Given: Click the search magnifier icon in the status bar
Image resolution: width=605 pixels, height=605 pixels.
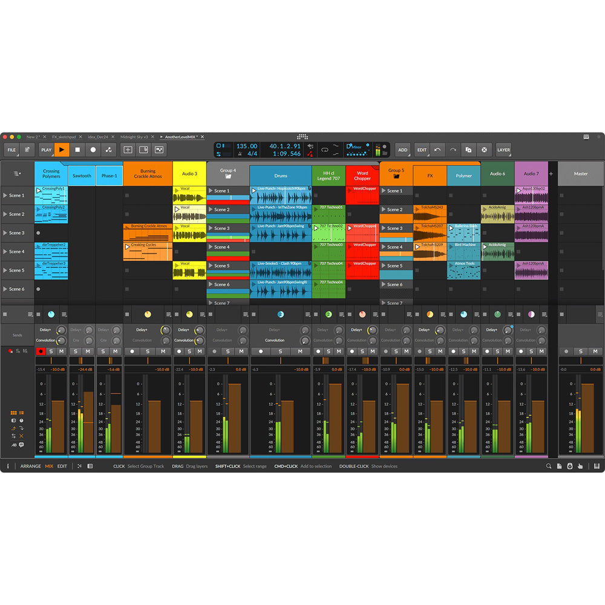Looking at the screenshot, I should pos(549,466).
